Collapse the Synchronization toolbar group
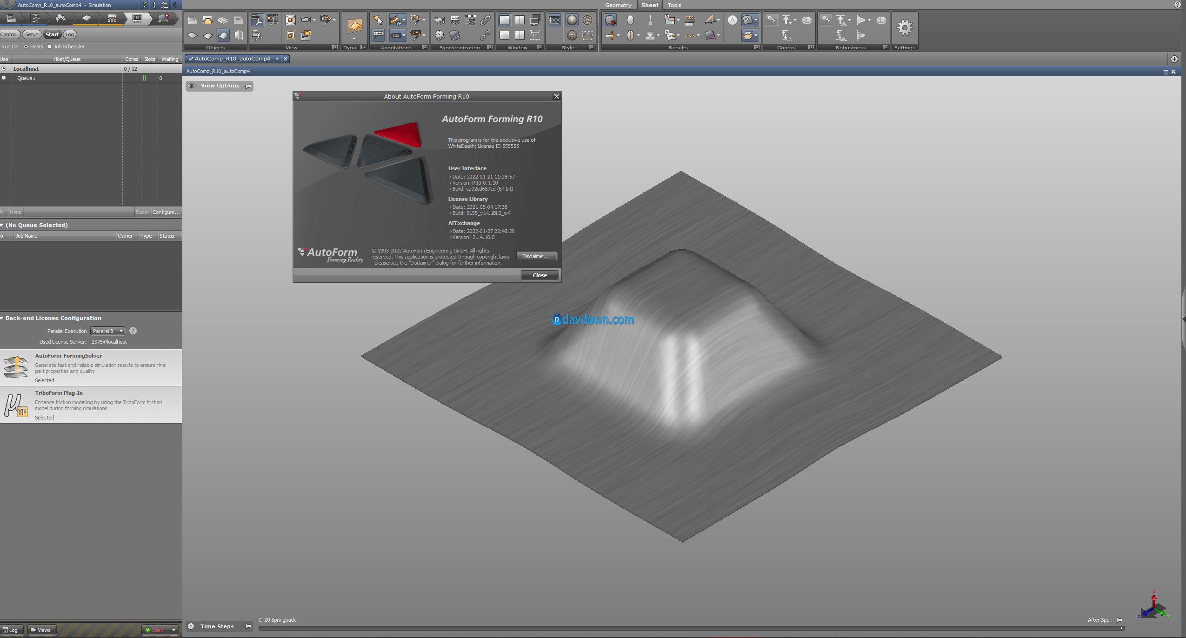 pos(490,47)
